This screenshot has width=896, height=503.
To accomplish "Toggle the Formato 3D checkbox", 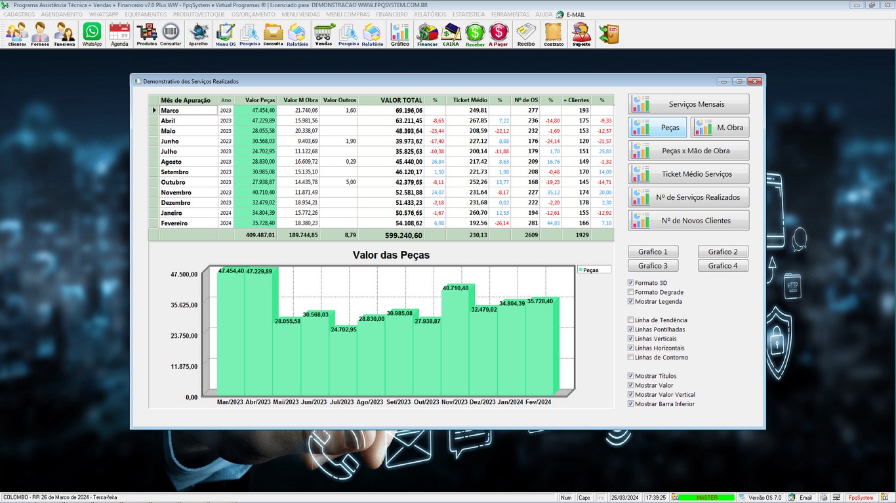I will (631, 283).
